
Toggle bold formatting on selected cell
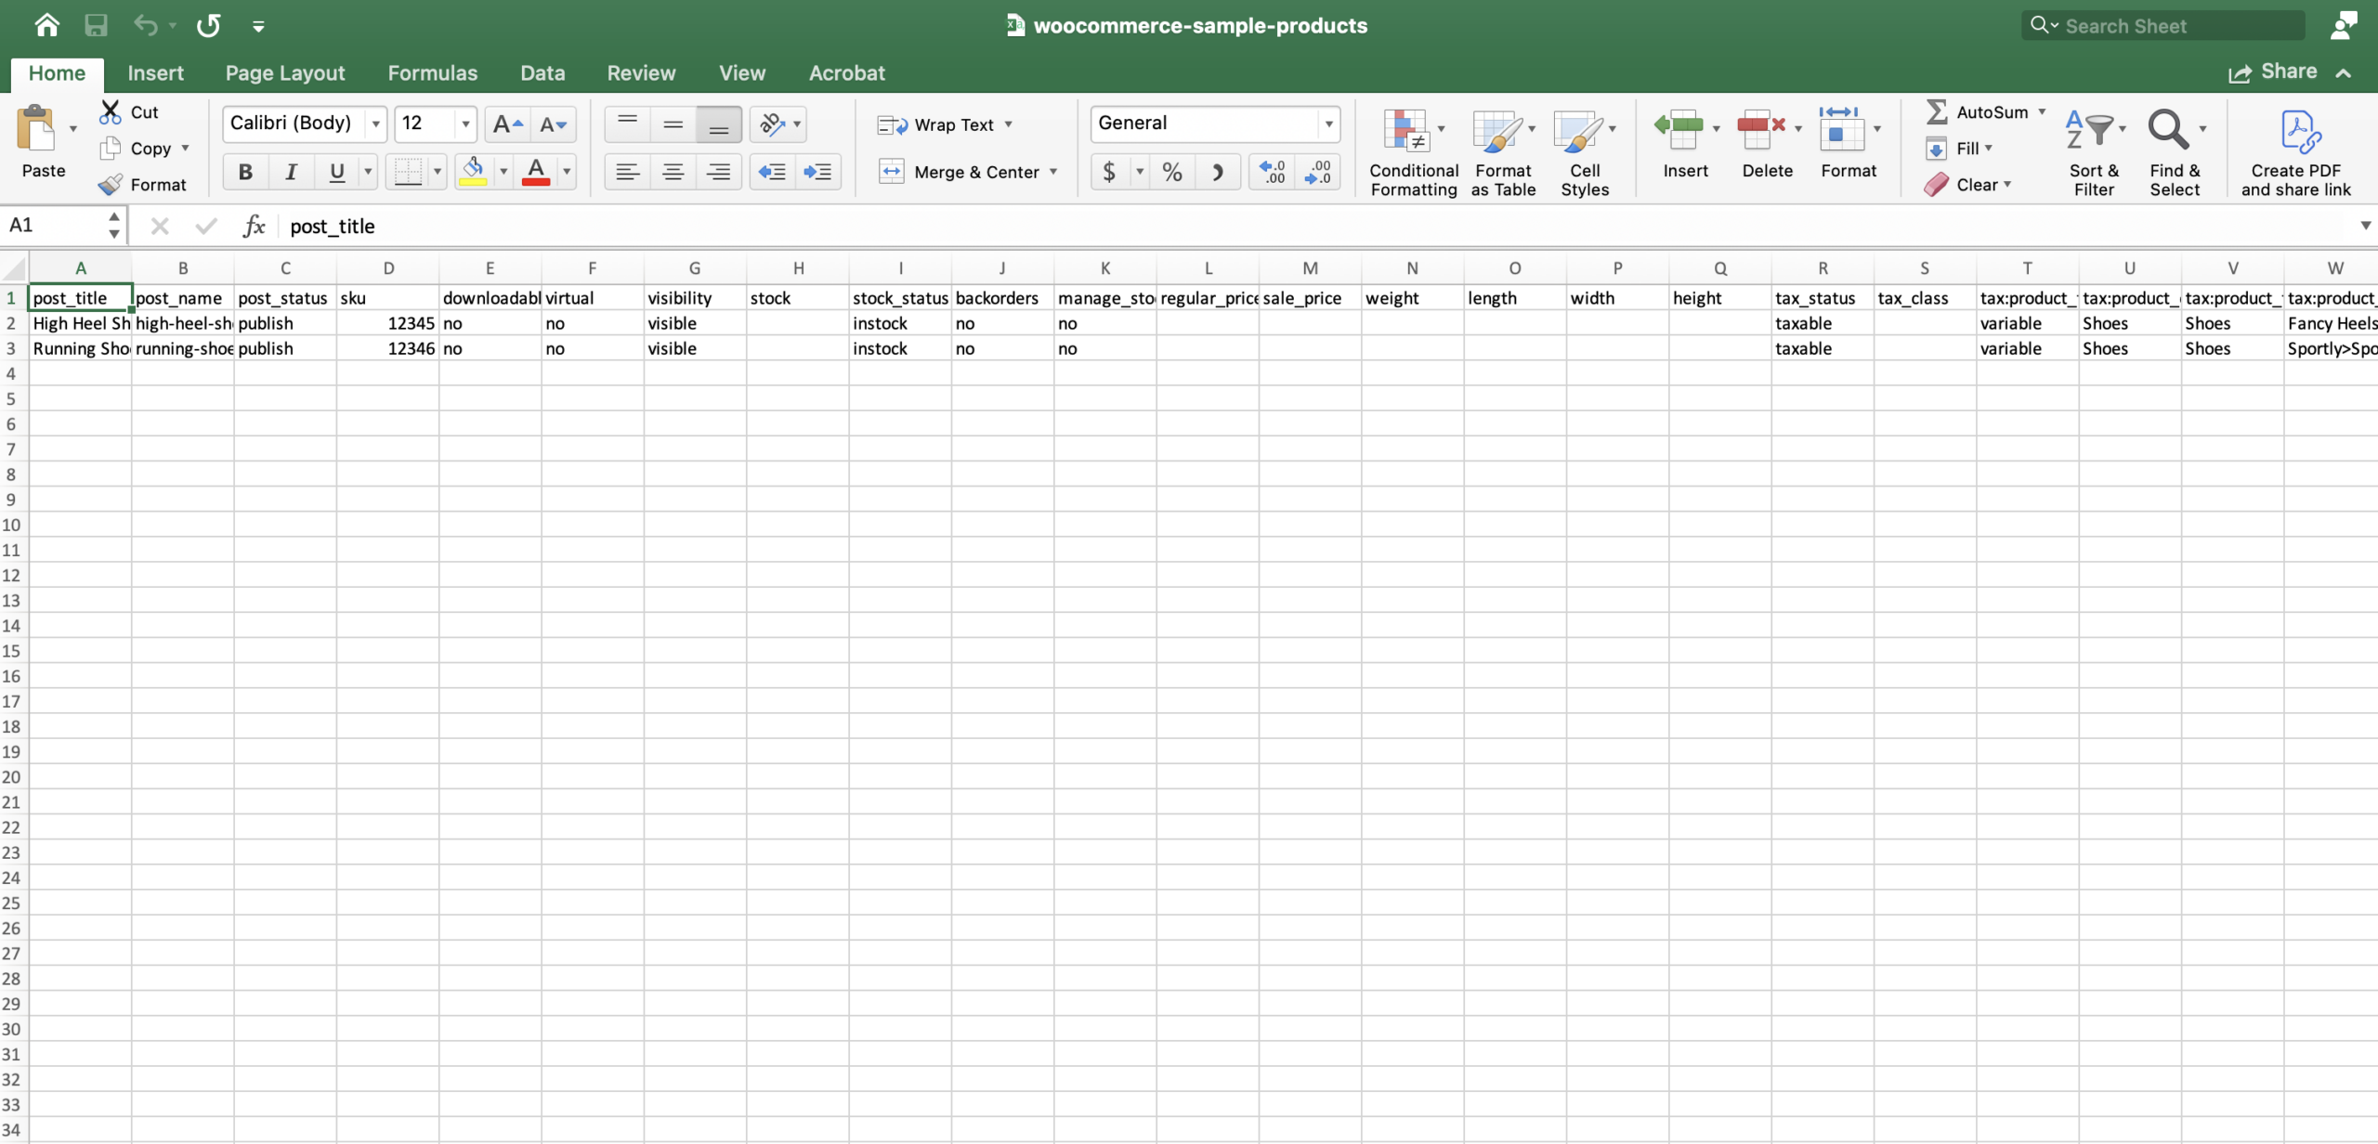[x=244, y=171]
